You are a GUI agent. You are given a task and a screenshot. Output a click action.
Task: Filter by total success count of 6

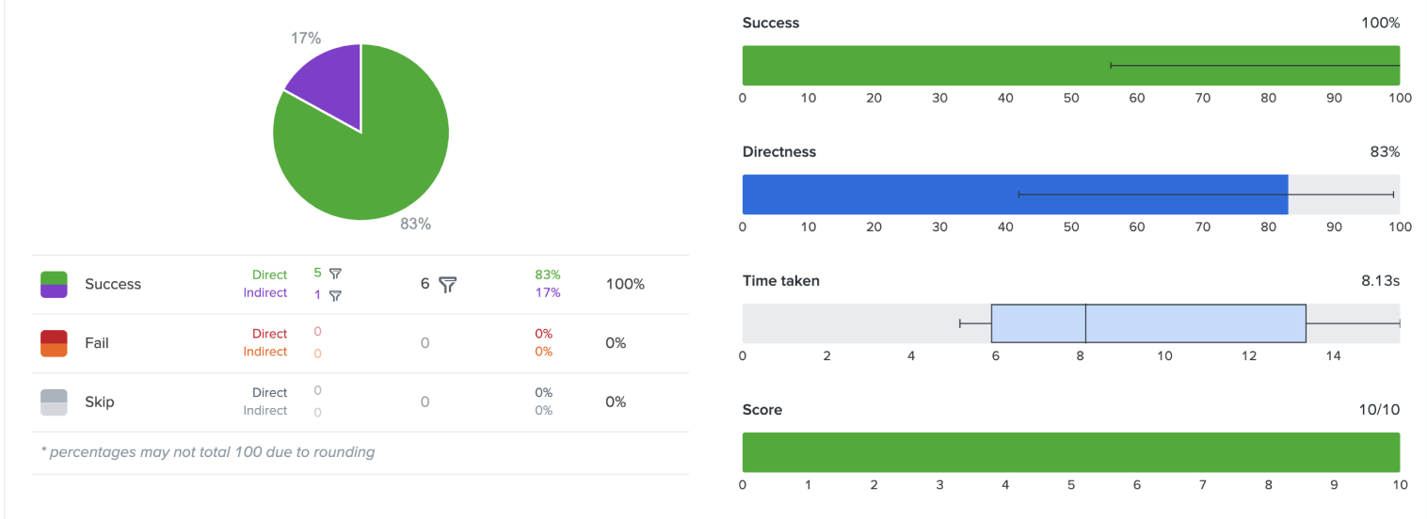click(448, 284)
